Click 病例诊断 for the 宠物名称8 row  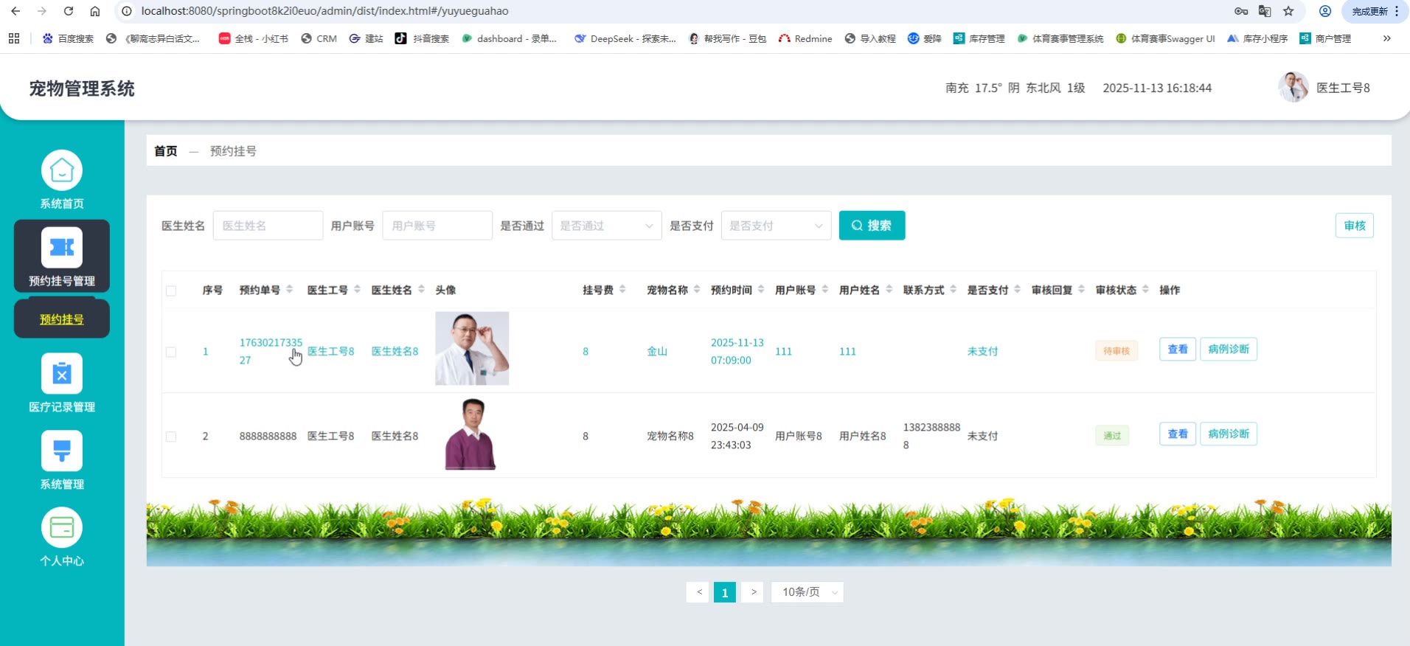(1229, 434)
